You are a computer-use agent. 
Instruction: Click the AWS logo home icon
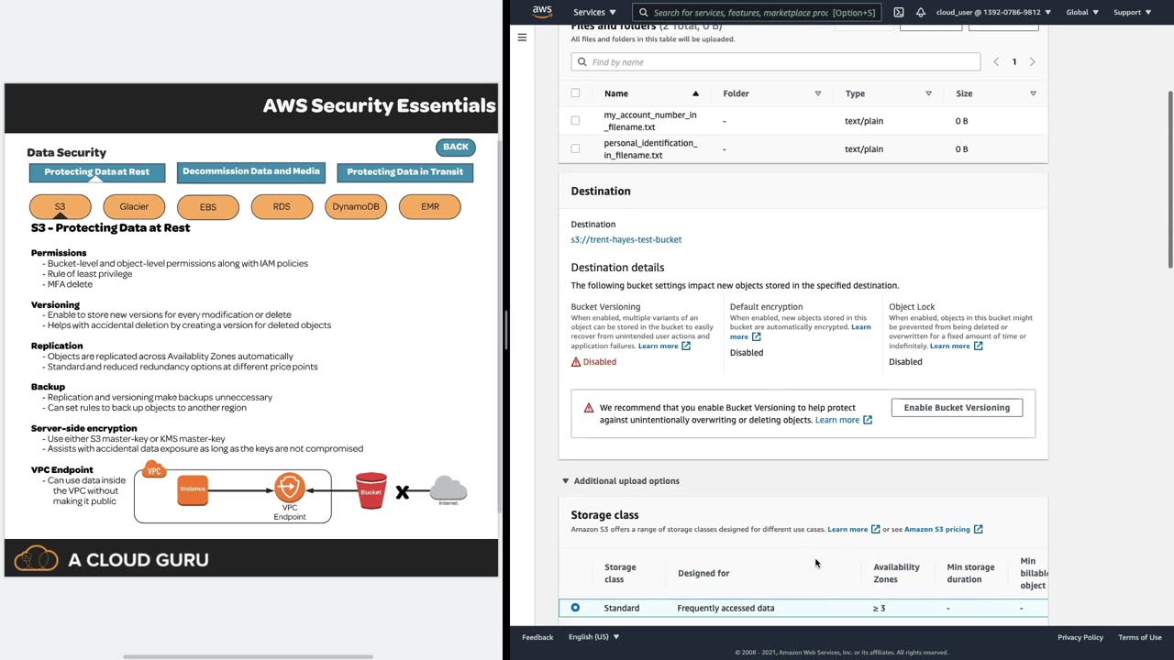click(x=542, y=12)
